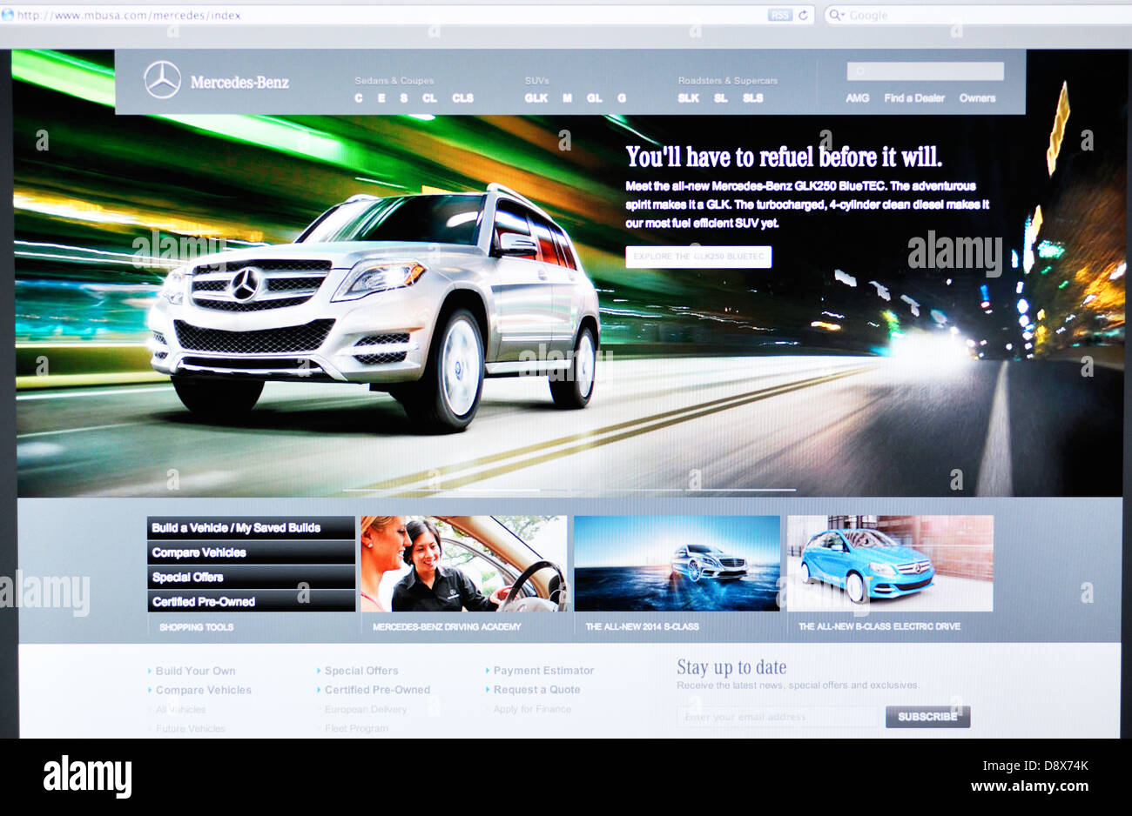
Task: Open the S class sedan menu
Action: pyautogui.click(x=404, y=98)
